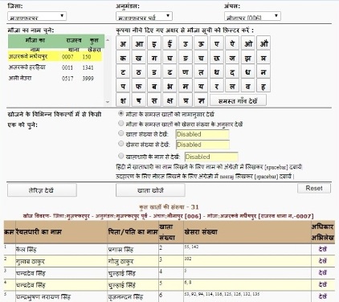339x302 pixels.
Task: Filter mauja list by letter भ
Action: point(169,86)
